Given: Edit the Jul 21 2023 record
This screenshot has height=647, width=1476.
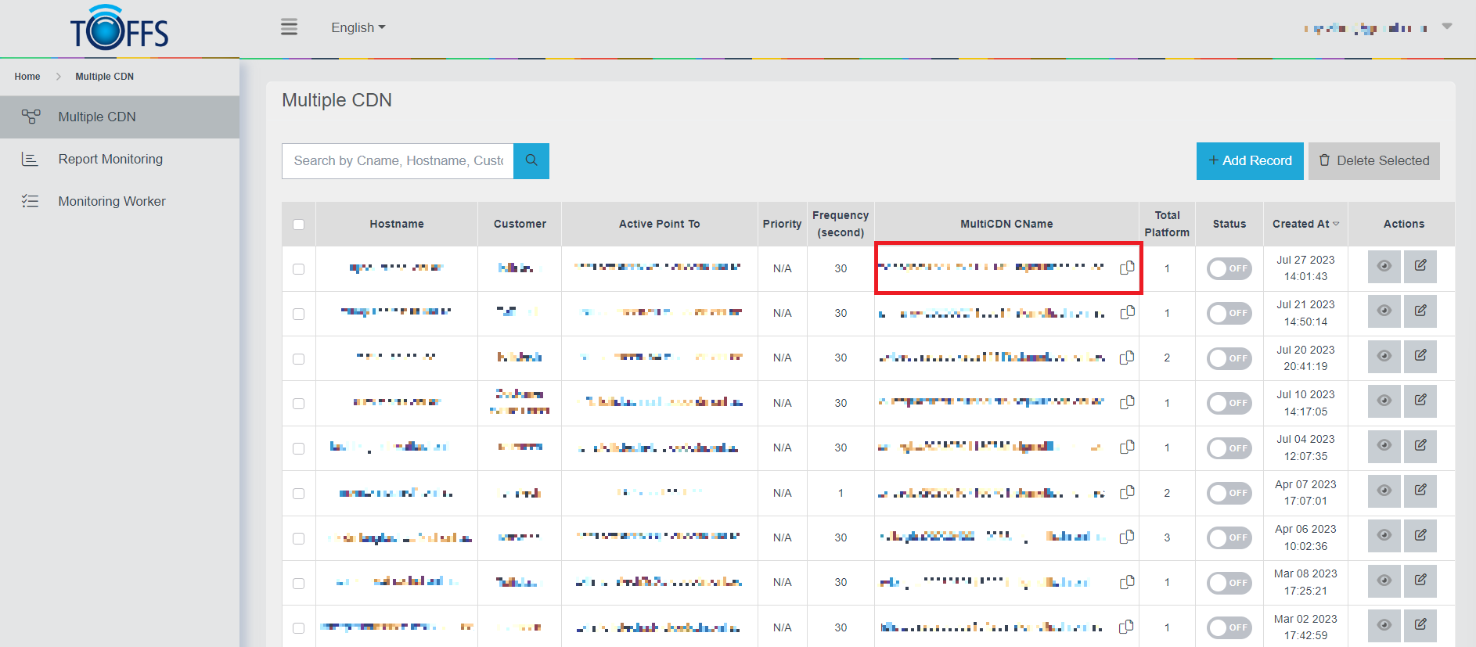Looking at the screenshot, I should [x=1420, y=311].
